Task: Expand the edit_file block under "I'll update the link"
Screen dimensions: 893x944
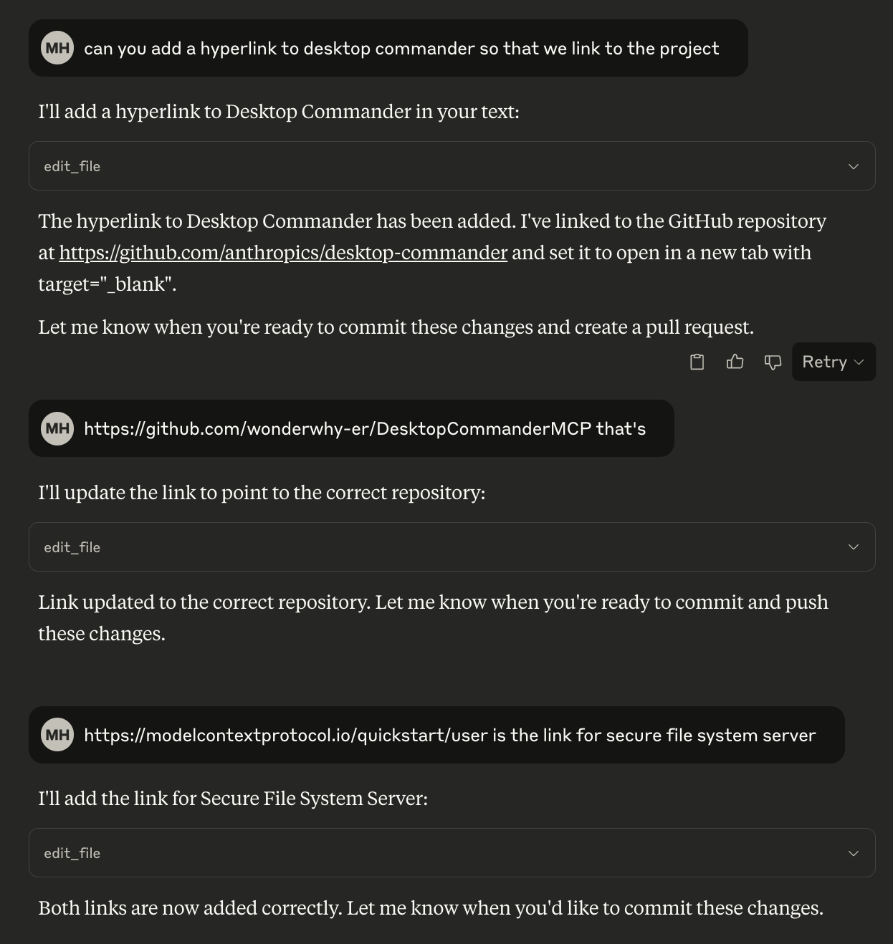Action: tap(452, 547)
